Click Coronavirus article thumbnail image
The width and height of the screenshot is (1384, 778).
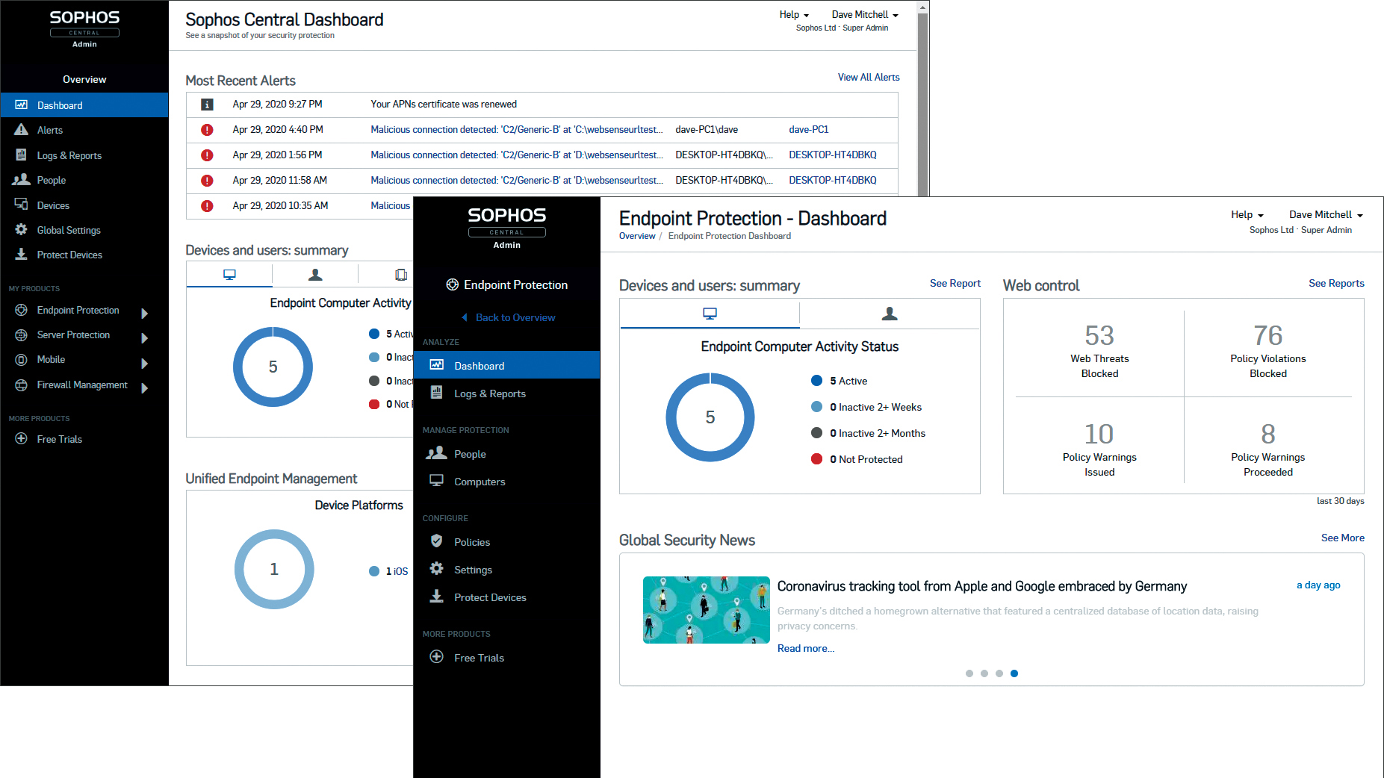coord(706,610)
